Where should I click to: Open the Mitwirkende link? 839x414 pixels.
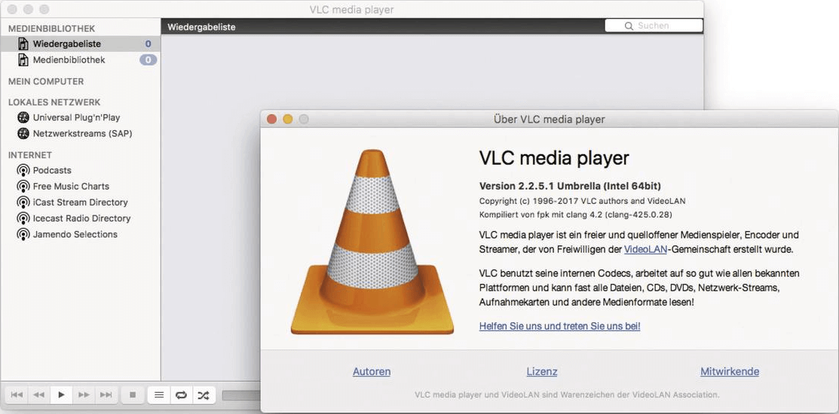(730, 371)
